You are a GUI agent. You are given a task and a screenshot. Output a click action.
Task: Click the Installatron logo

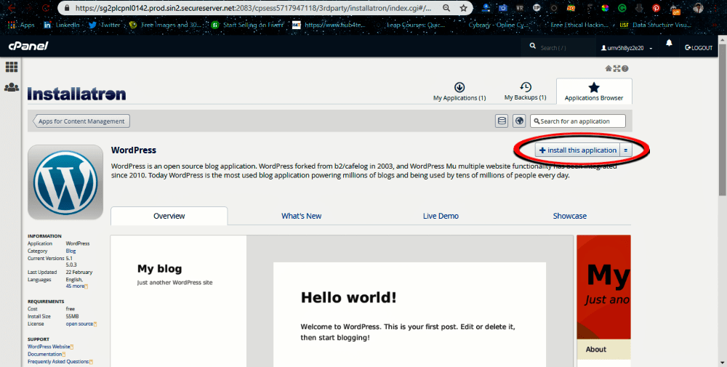coord(76,94)
